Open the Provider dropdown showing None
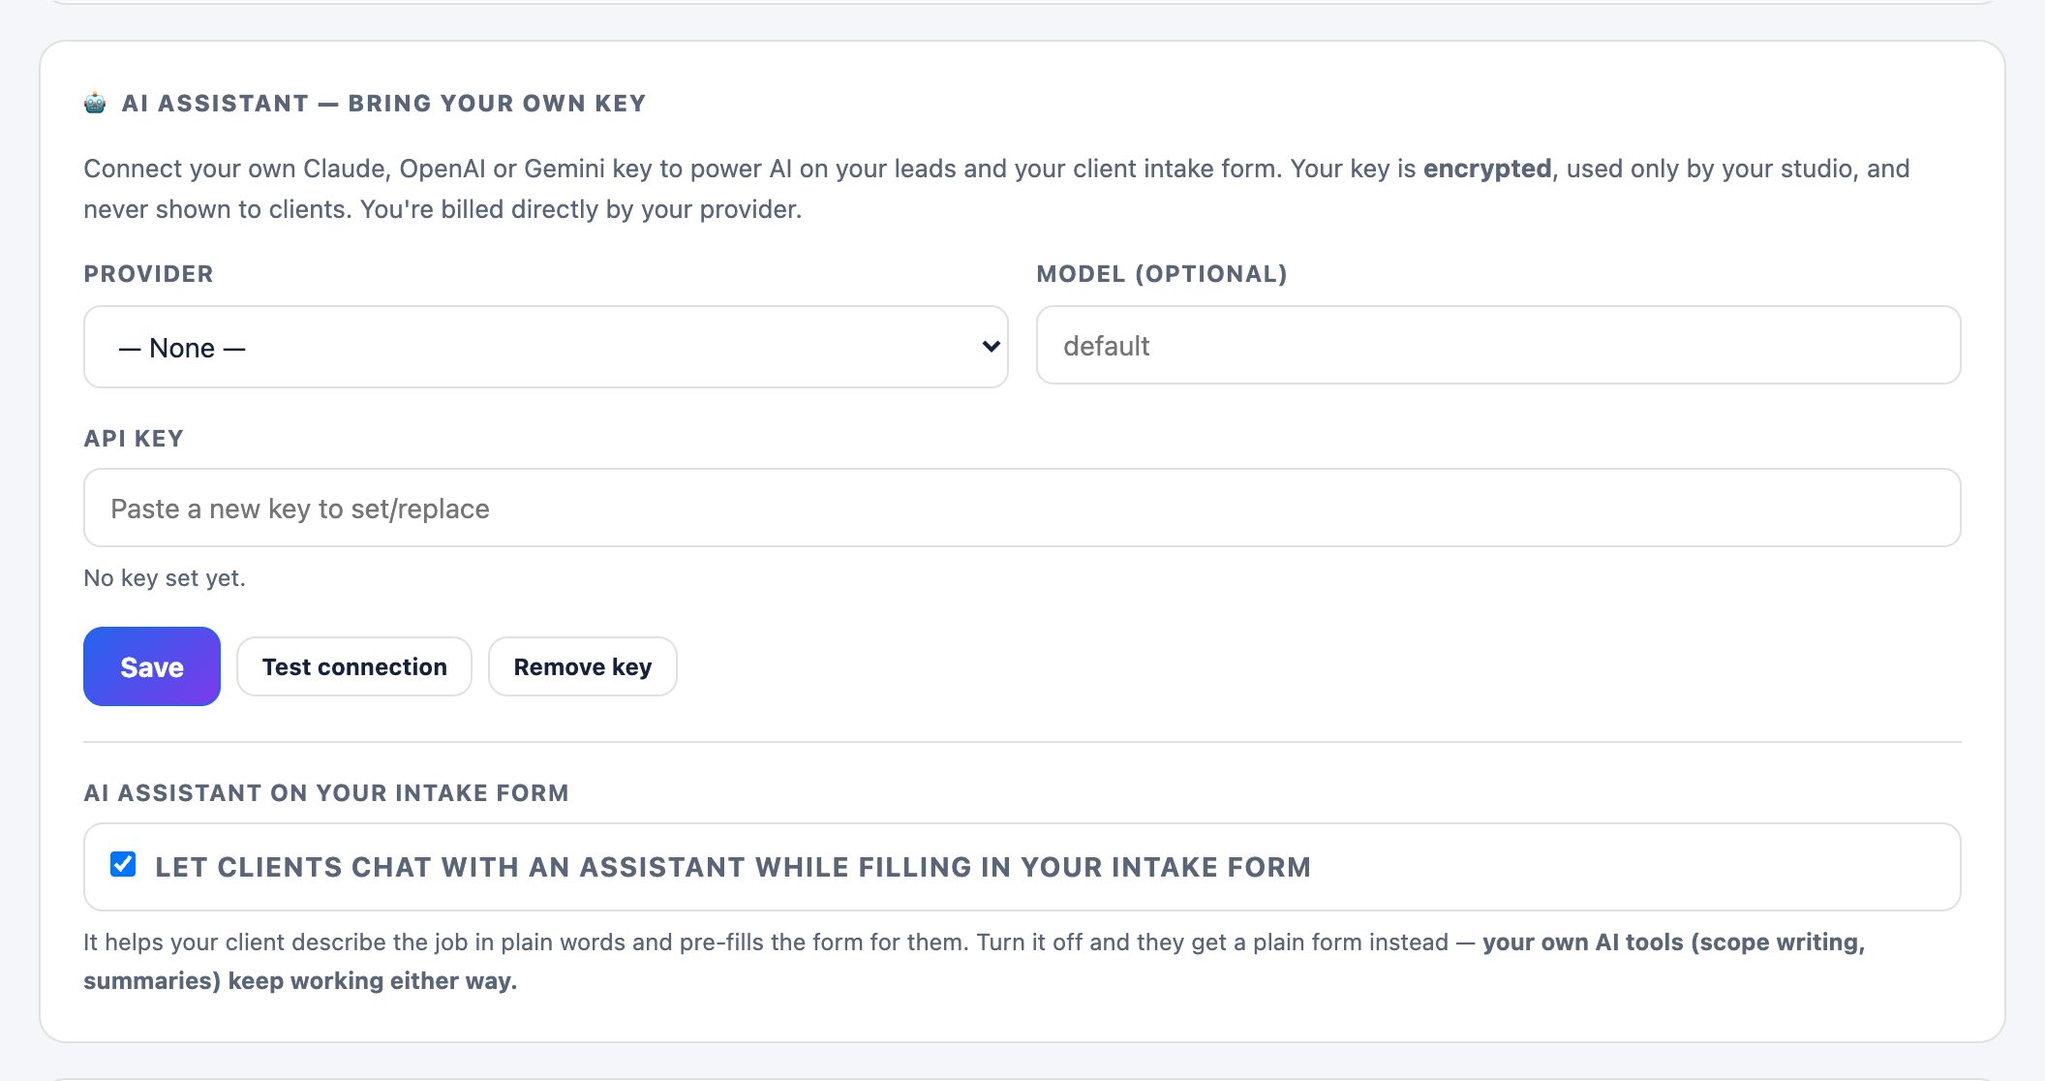The width and height of the screenshot is (2045, 1081). 545,347
